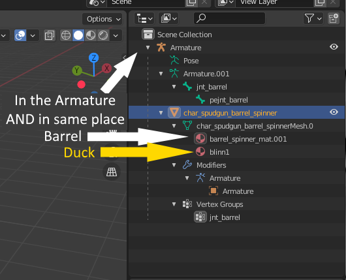The height and width of the screenshot is (280, 346).
Task: Switch to solid shading mode
Action: pos(78,35)
